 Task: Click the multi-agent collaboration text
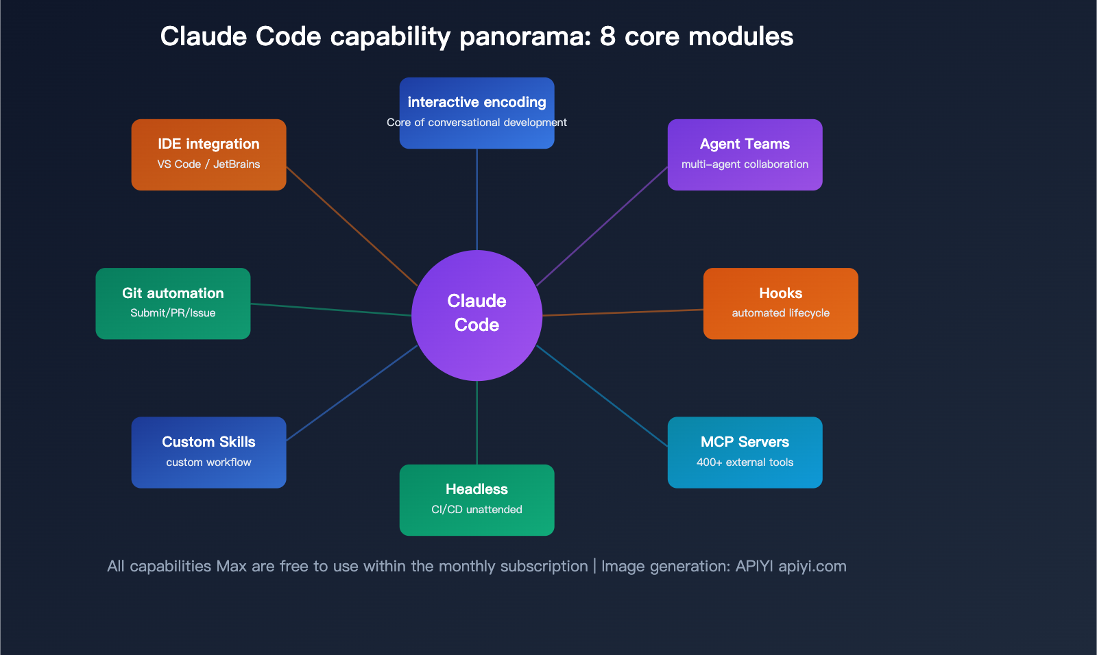[745, 164]
